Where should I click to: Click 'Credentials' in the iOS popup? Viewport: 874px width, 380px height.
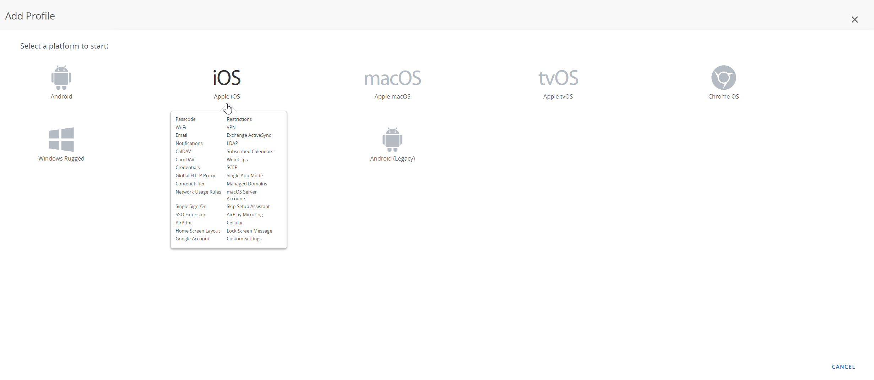coord(188,167)
